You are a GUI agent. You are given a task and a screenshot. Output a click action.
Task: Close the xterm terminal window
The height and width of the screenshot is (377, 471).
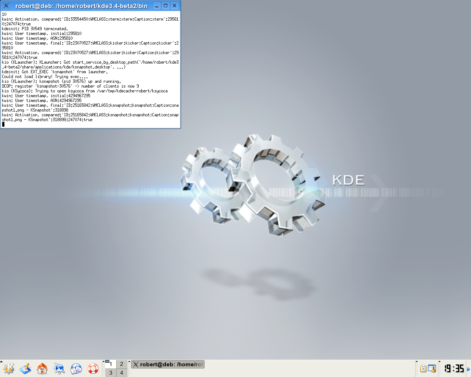(x=174, y=6)
